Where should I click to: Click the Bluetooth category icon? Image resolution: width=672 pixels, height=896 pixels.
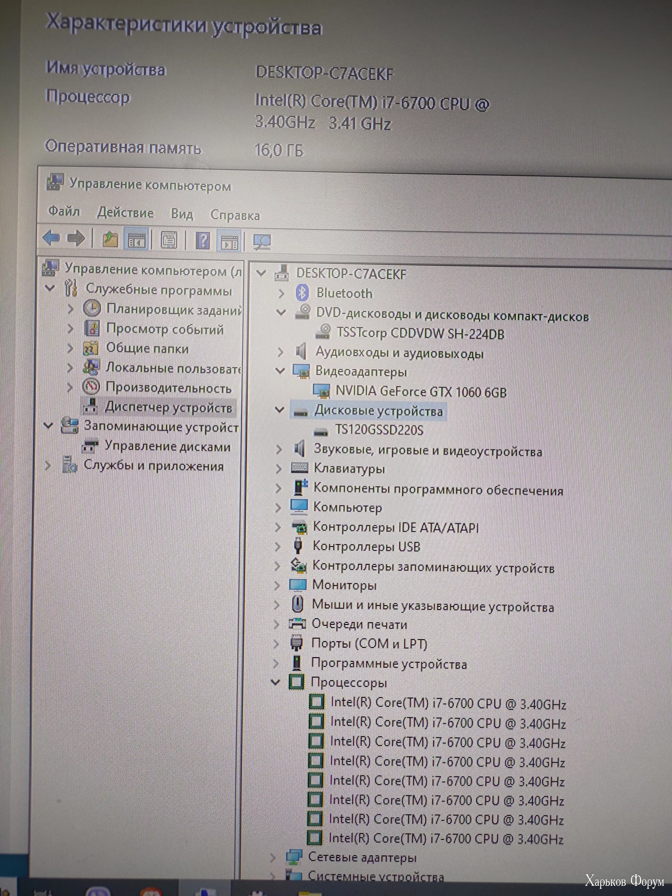[302, 292]
